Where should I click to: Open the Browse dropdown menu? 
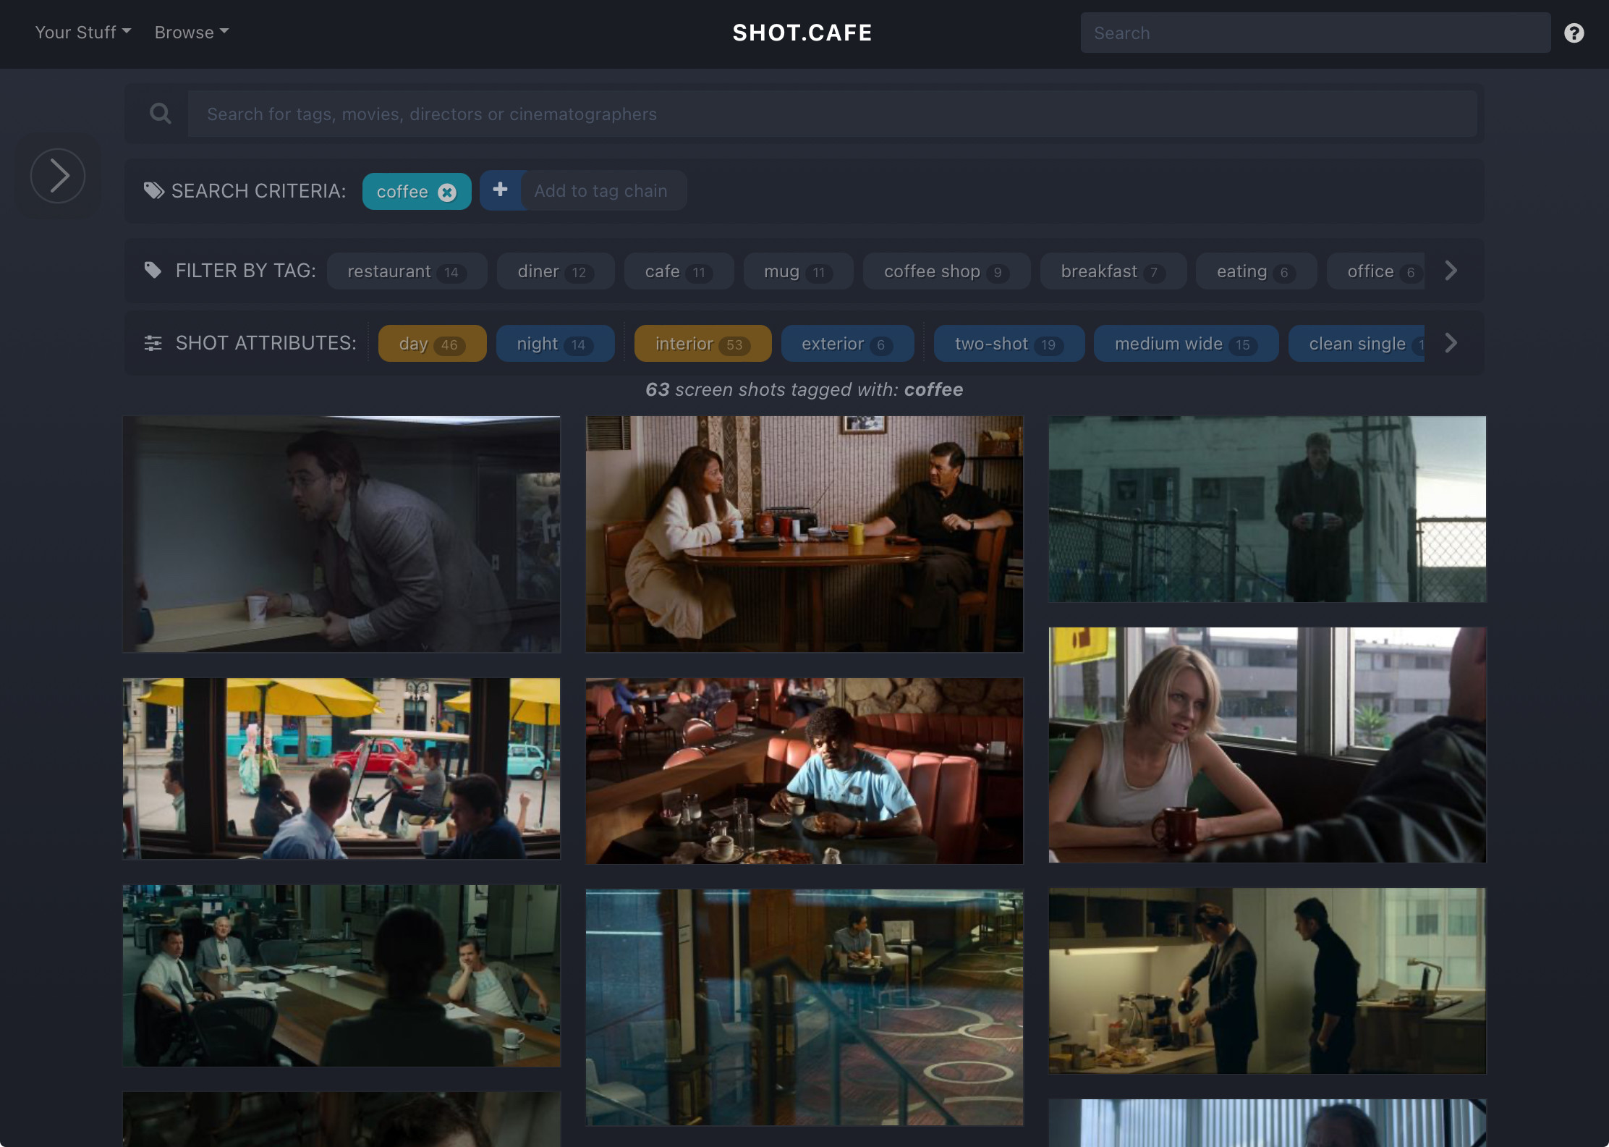click(x=191, y=33)
